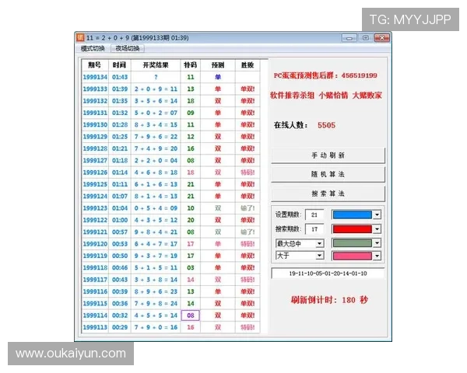Viewport: 467px width, 373px height.
Task: Click time cell 01:11
Action: coord(120,184)
